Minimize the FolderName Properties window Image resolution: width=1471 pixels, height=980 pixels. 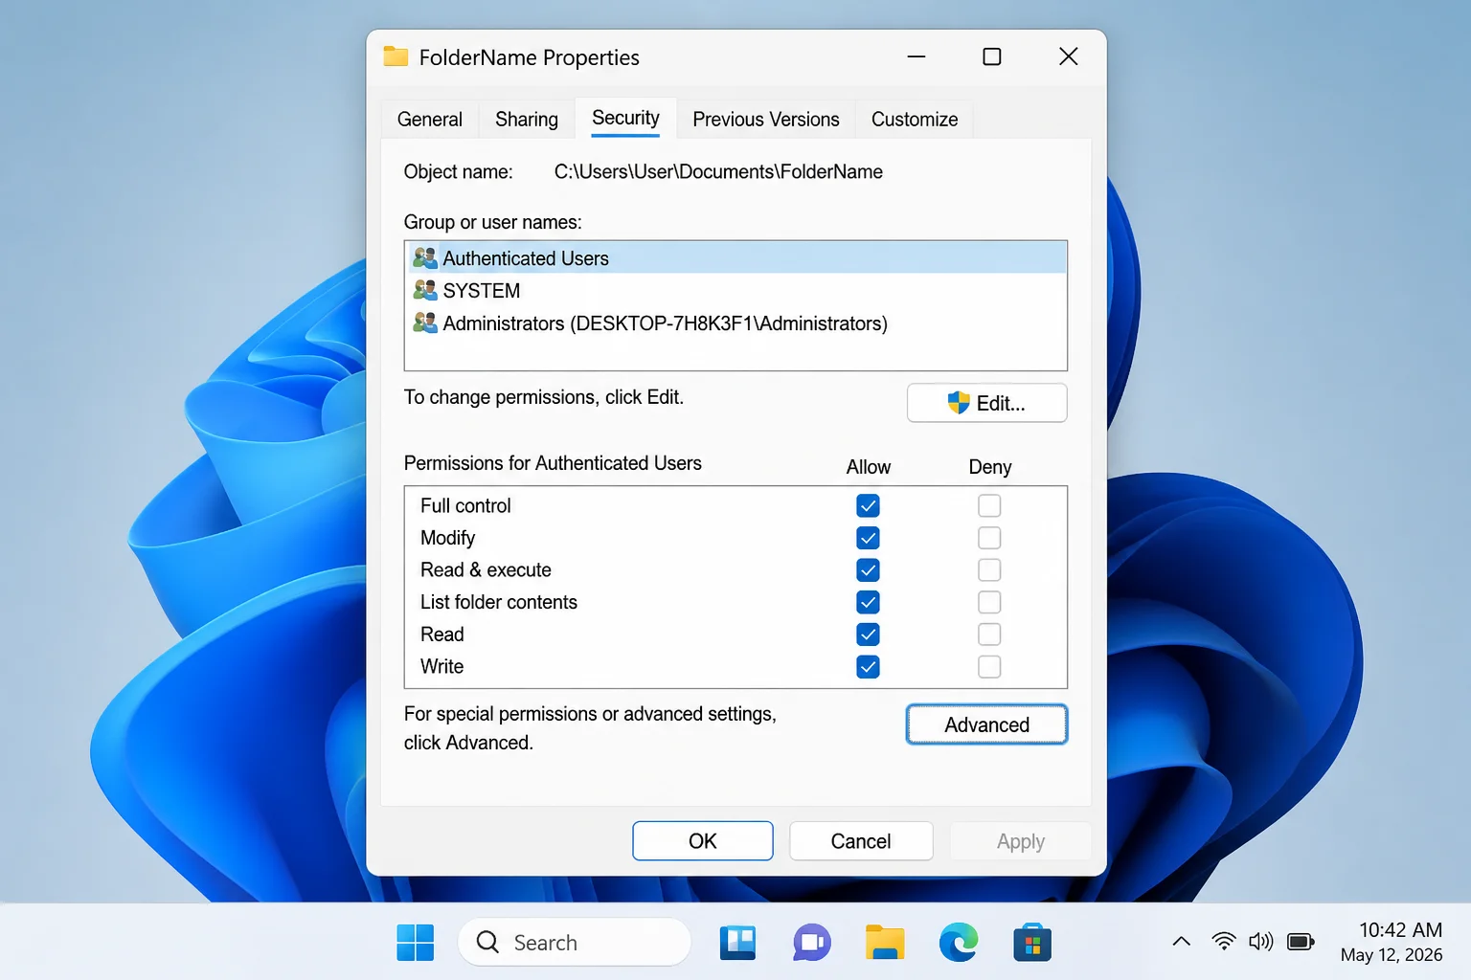[917, 56]
